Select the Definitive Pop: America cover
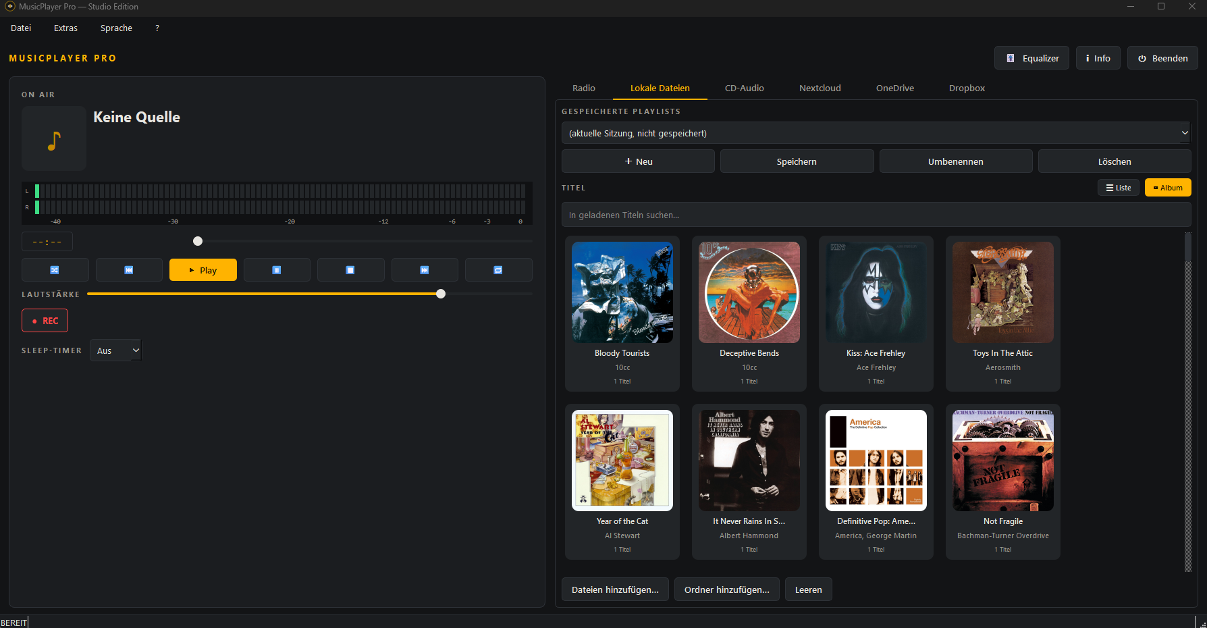Viewport: 1207px width, 628px height. [876, 461]
